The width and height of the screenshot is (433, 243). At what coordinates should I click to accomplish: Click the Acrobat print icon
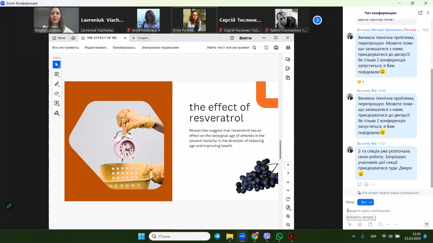(276, 48)
